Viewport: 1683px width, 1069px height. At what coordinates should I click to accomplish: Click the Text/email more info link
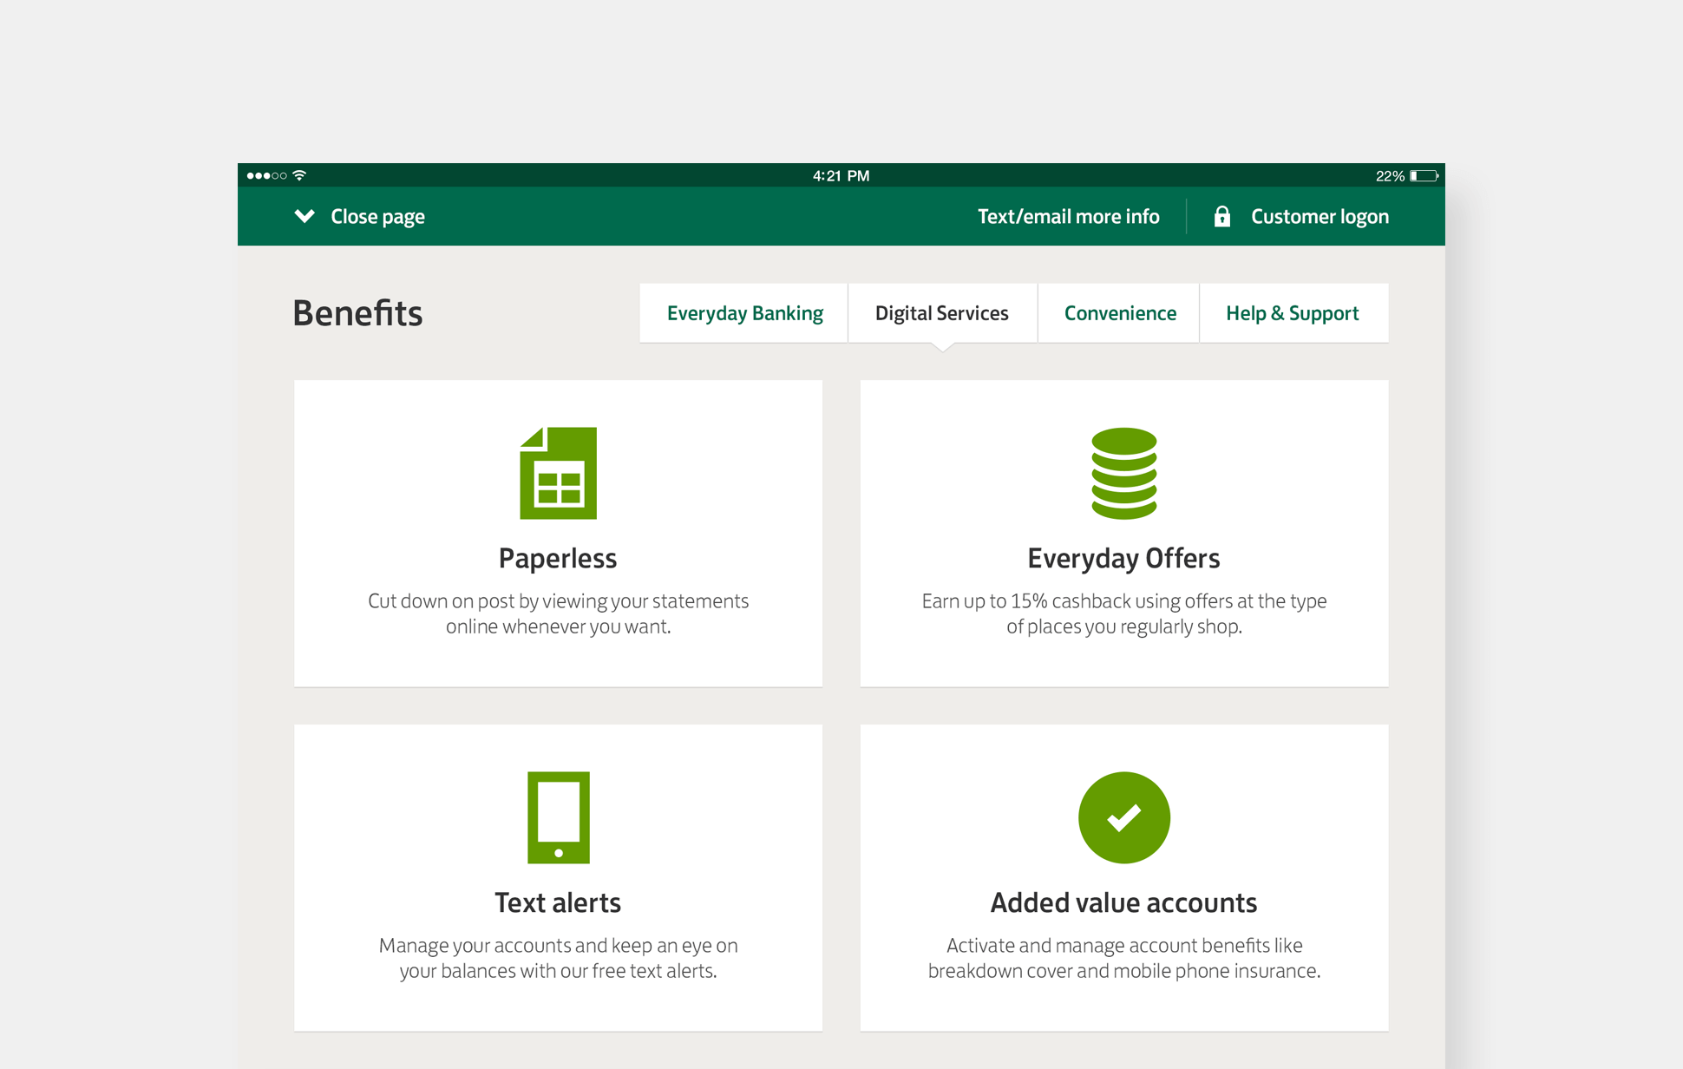1068,216
